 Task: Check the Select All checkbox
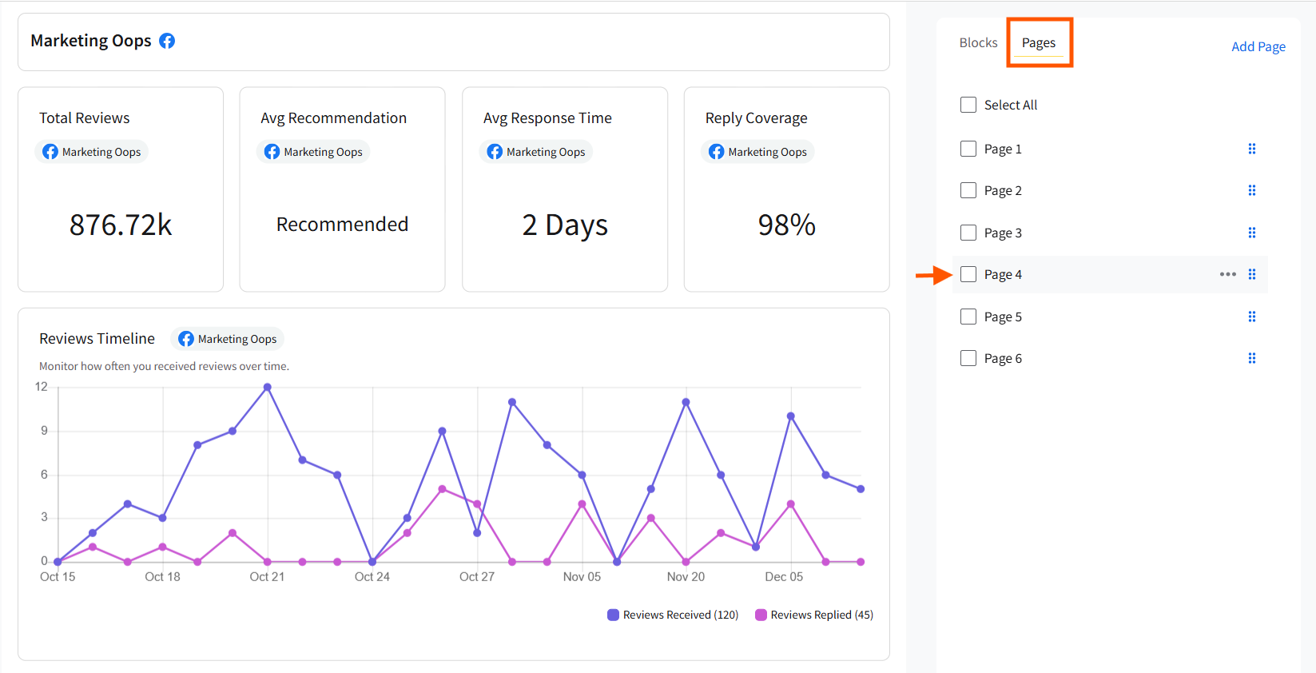[x=968, y=105]
